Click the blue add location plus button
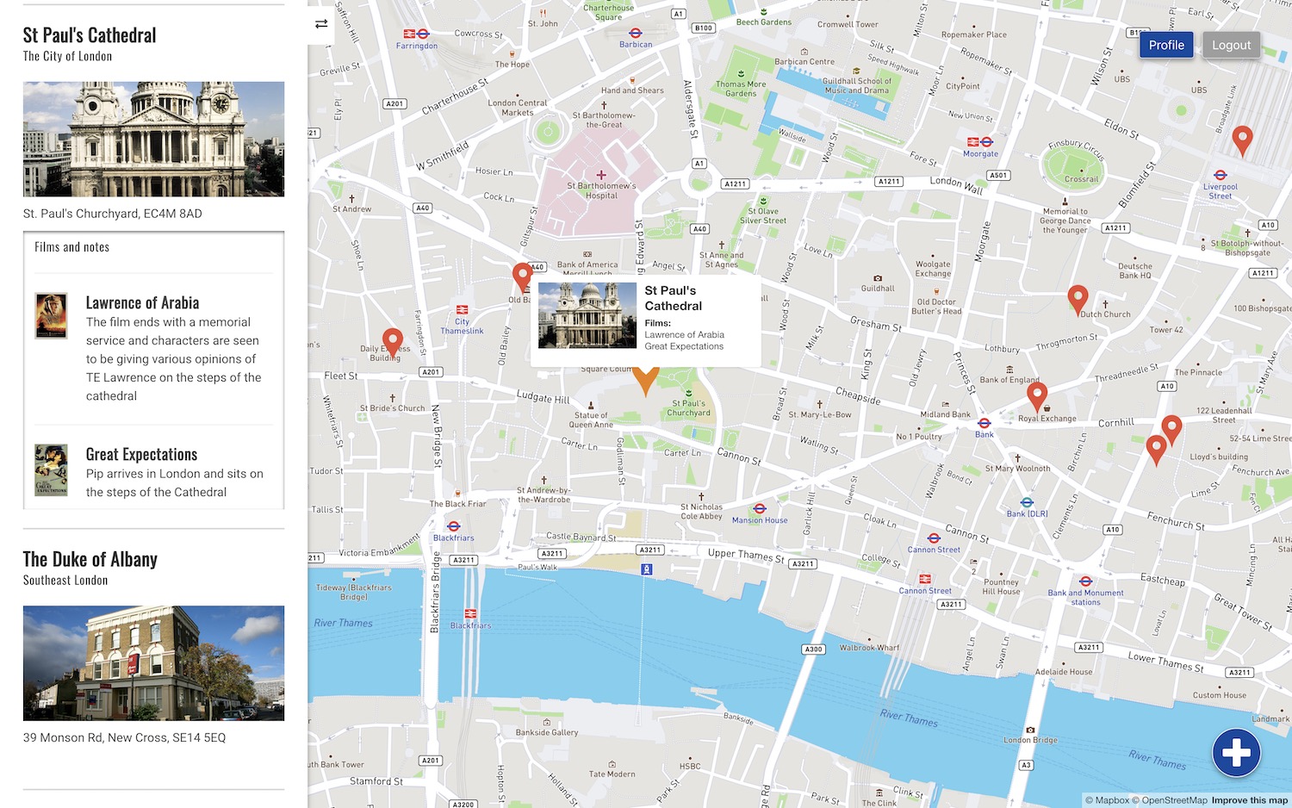The image size is (1292, 808). click(x=1236, y=753)
